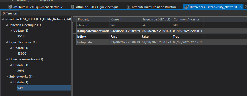The width and height of the screenshot is (247, 96).
Task: Click the Equ...ment électrique tab's attribute rules icon
Action: (10, 7)
